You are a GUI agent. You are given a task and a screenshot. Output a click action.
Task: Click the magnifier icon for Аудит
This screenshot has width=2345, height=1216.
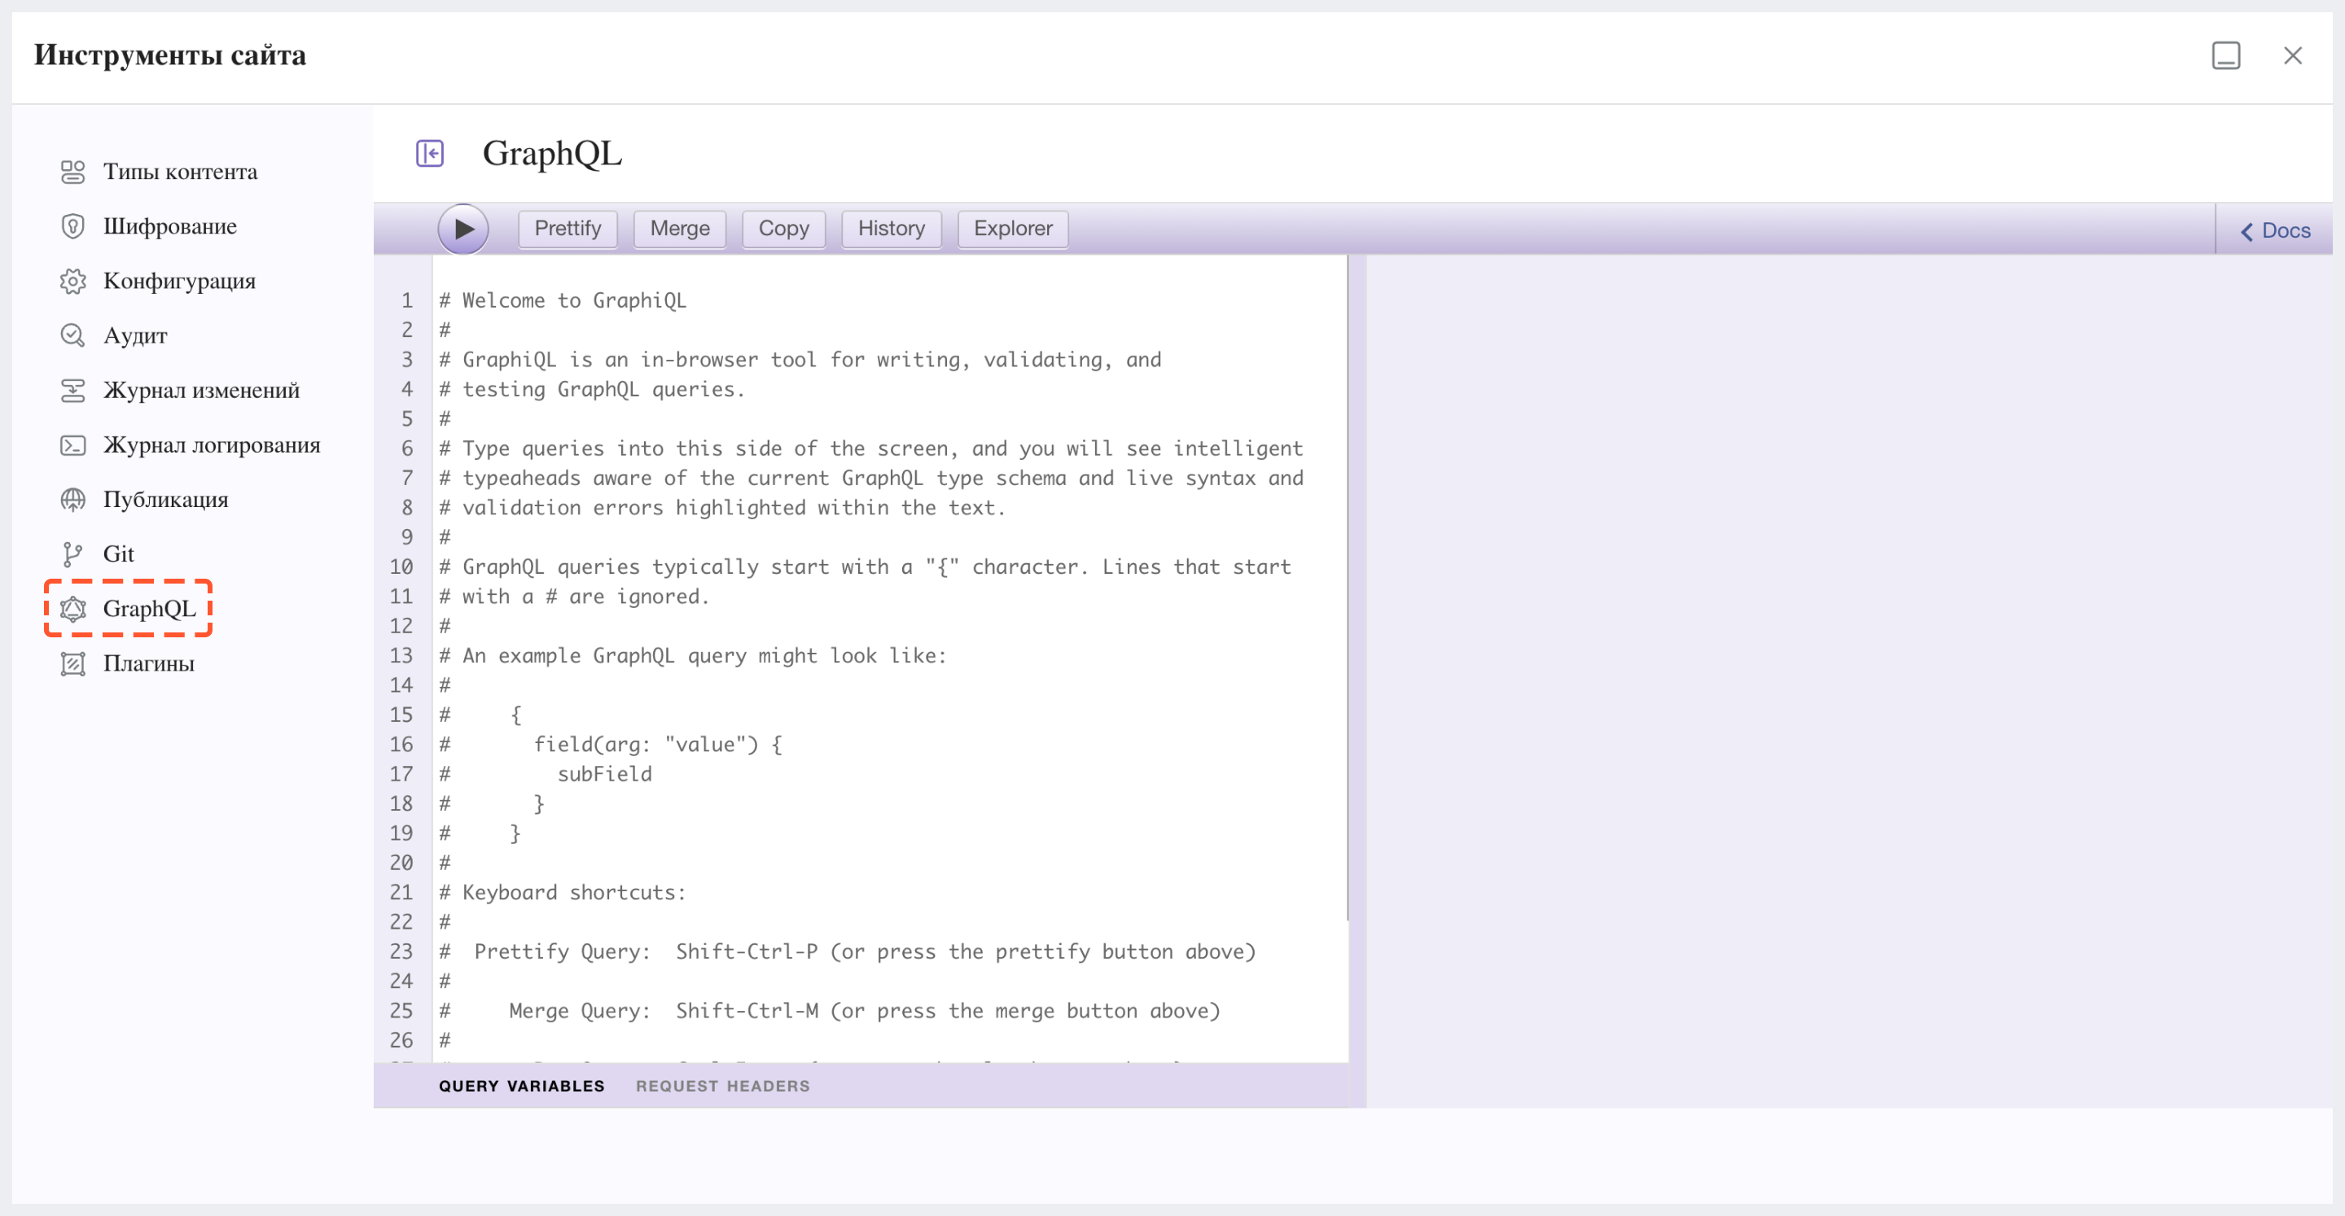point(72,336)
